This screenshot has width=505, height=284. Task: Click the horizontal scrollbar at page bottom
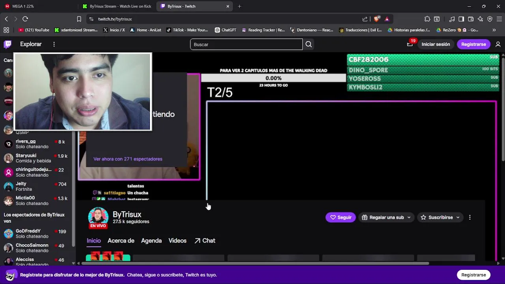[x=255, y=263]
